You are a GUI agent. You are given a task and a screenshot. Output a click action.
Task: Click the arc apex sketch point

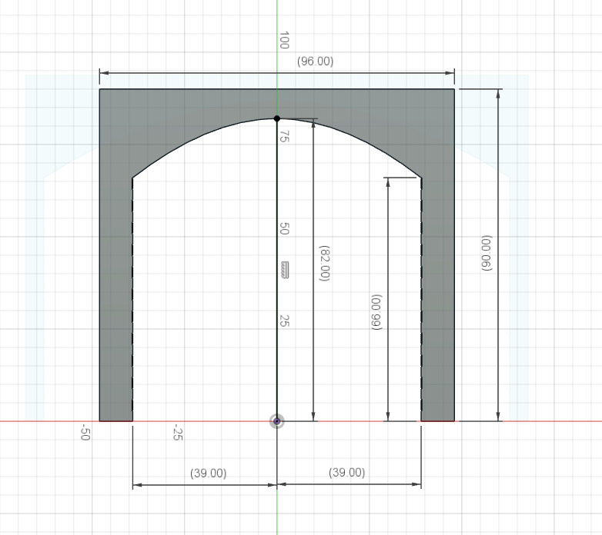click(x=277, y=119)
